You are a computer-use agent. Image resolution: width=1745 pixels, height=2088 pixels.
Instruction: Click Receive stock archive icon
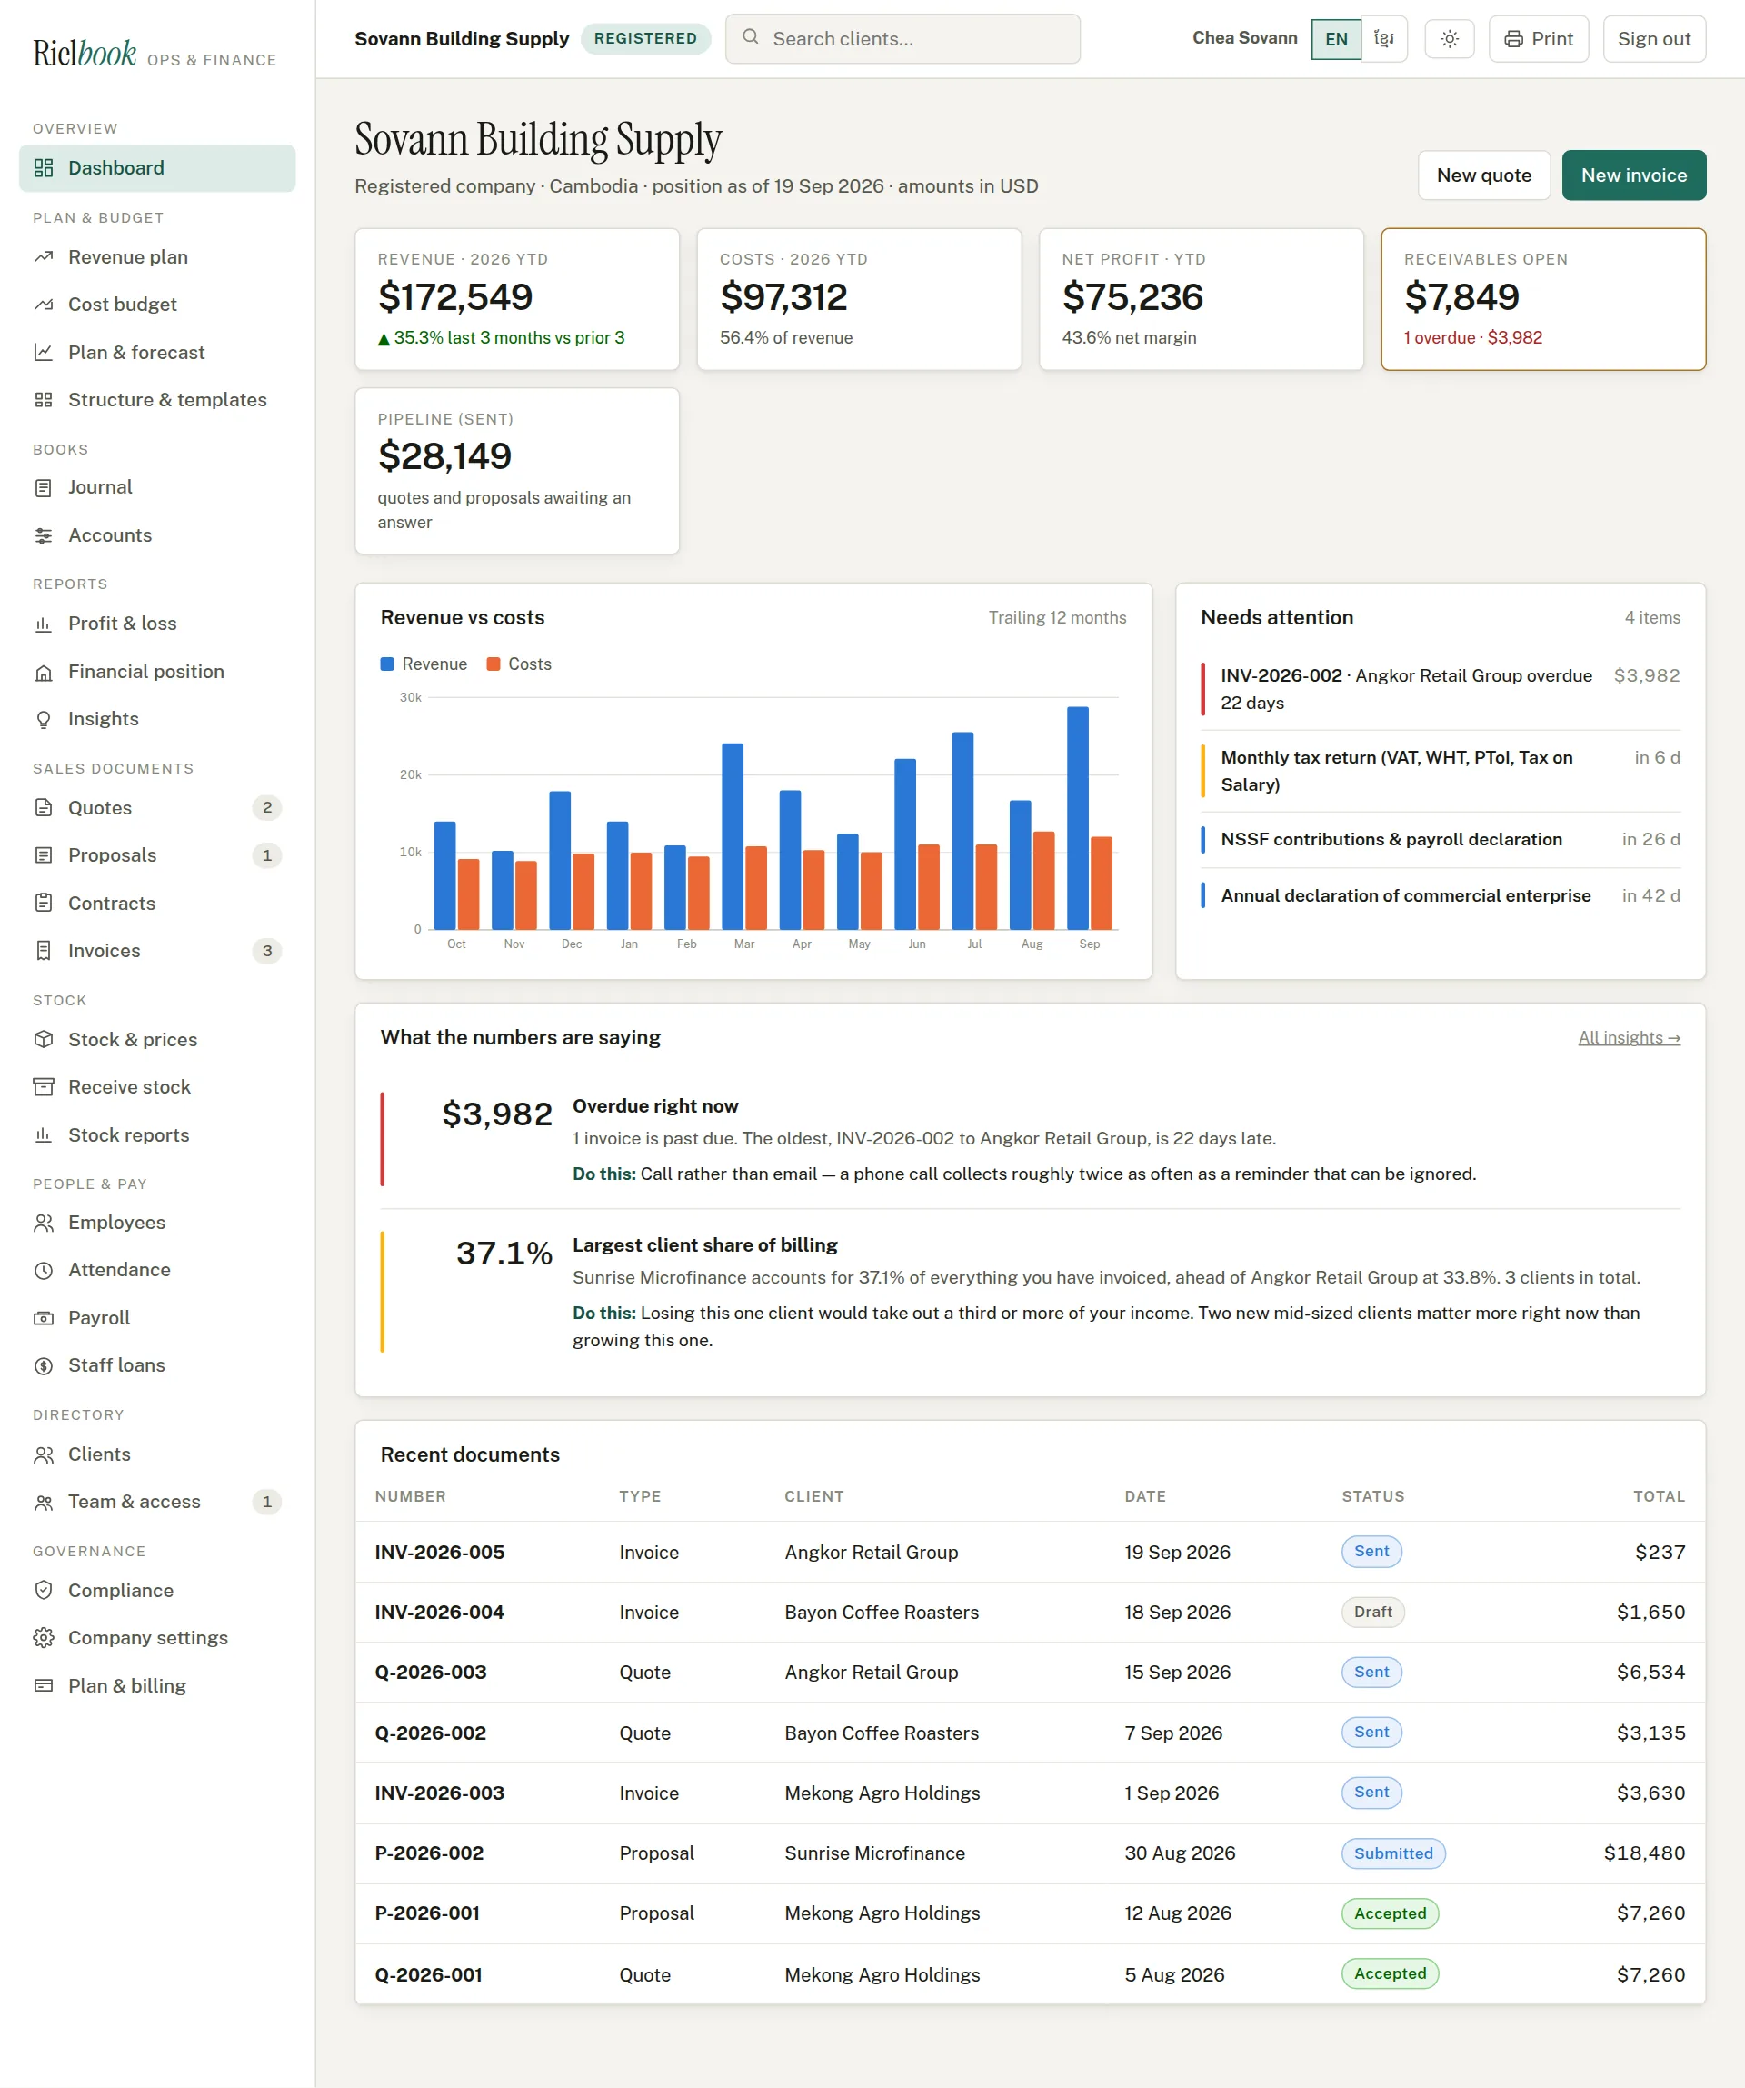(x=43, y=1087)
